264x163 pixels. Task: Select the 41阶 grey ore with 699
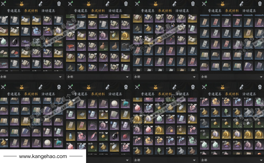[x=204, y=123]
